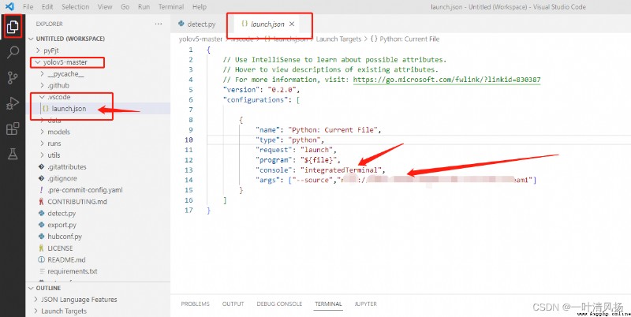Switch to the OUTPUT panel tab
Viewport: 631px width, 317px height.
point(233,304)
